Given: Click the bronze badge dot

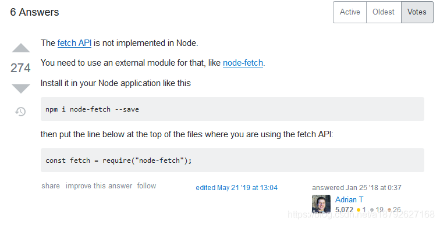Looking at the screenshot, I should point(389,210).
